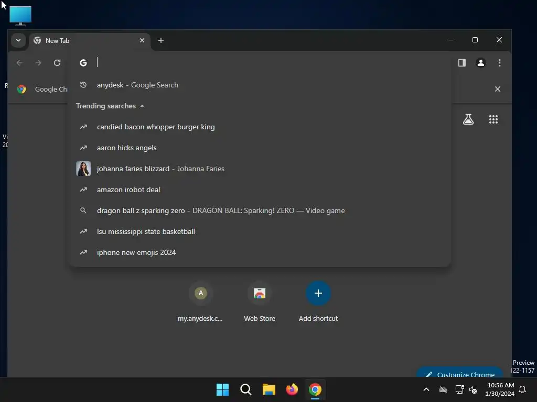Image resolution: width=537 pixels, height=402 pixels.
Task: Open Windows taskbar search
Action: click(x=246, y=389)
